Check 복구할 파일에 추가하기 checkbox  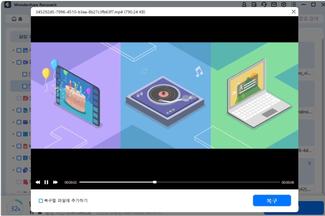(41, 201)
